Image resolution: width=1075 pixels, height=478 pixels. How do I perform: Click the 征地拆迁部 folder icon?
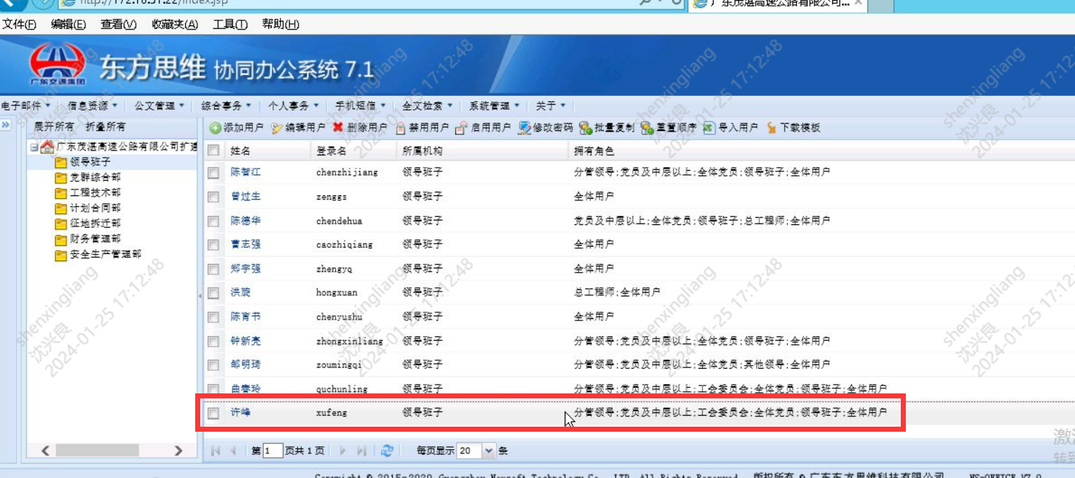(61, 224)
